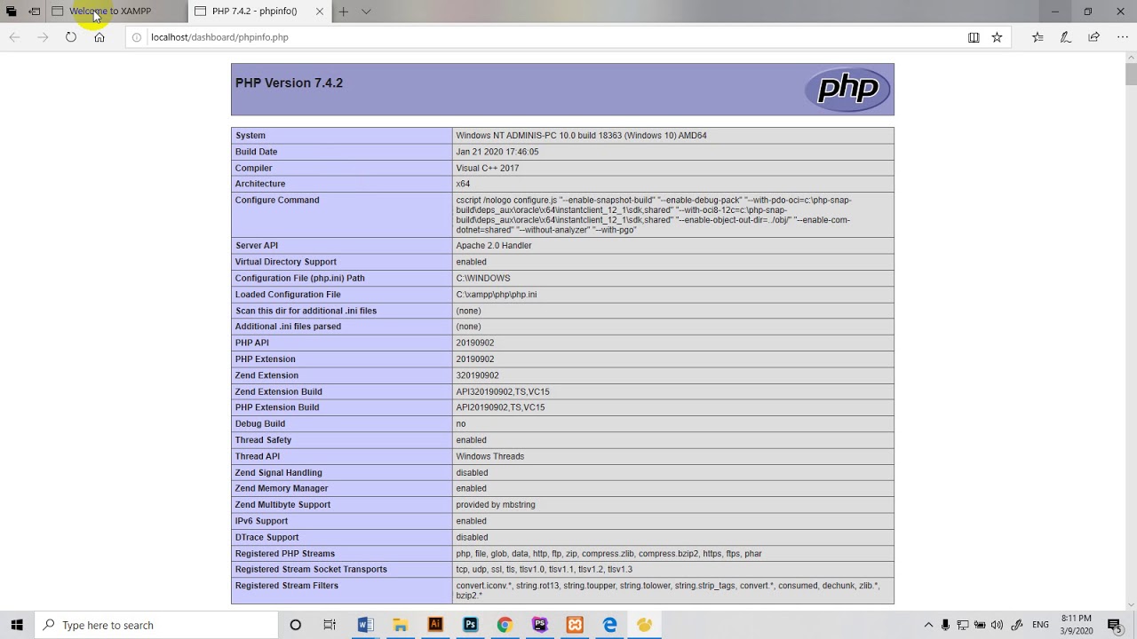Select the C:\xampp\php\php.ini value
Viewport: 1137px width, 639px height.
tap(497, 295)
